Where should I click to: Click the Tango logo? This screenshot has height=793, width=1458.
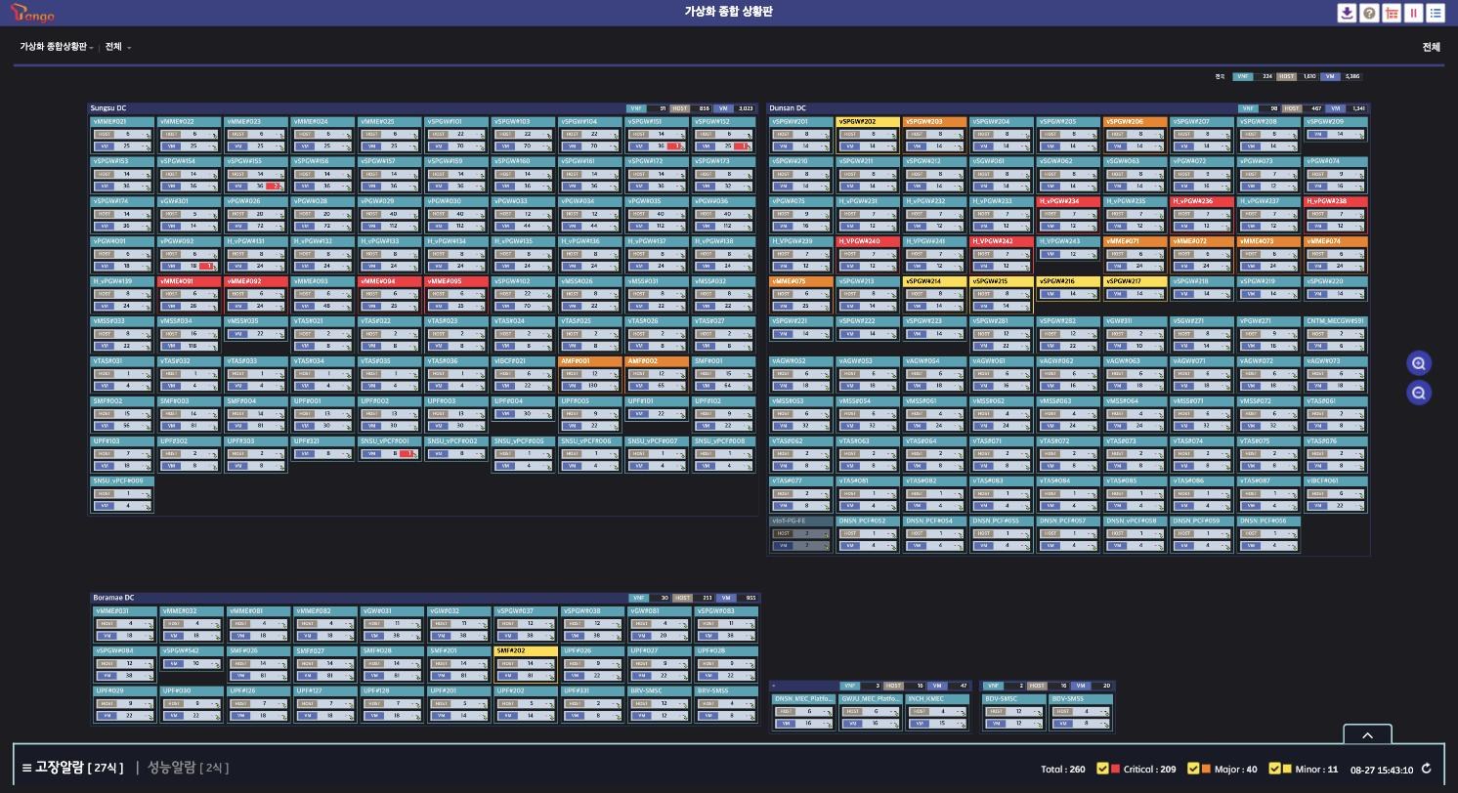[33, 14]
